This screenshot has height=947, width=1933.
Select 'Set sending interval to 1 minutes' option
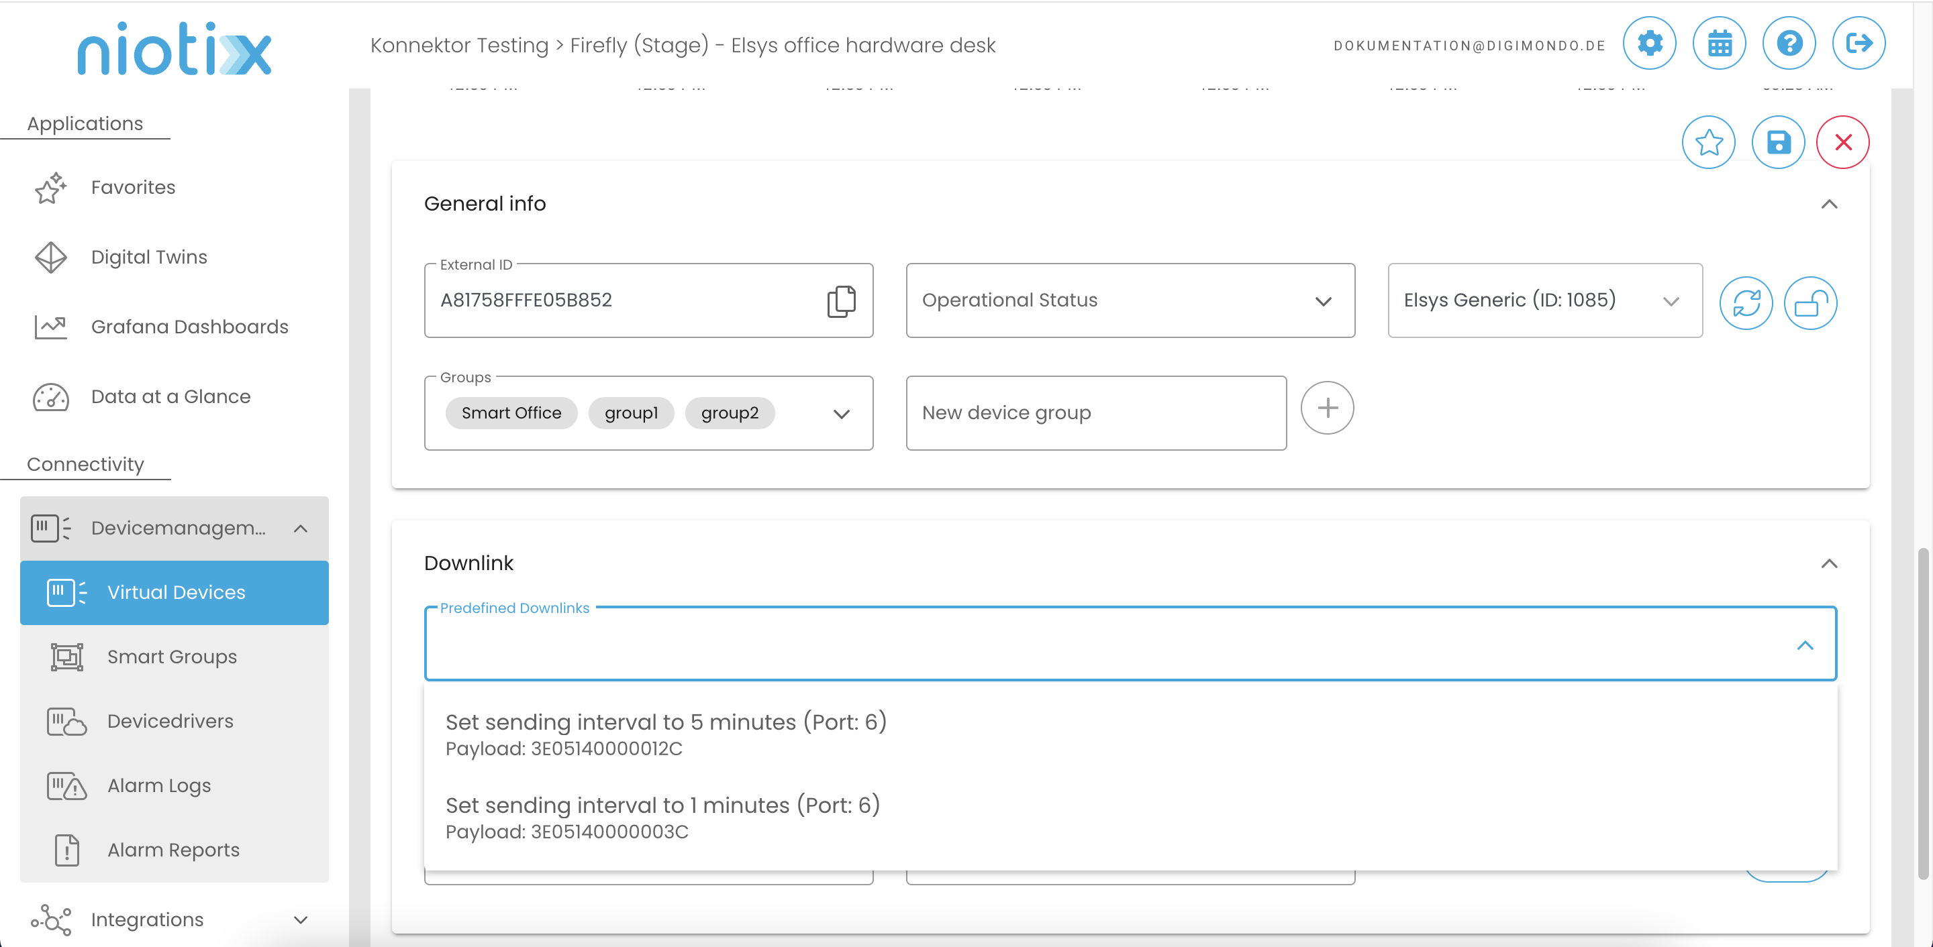[662, 816]
